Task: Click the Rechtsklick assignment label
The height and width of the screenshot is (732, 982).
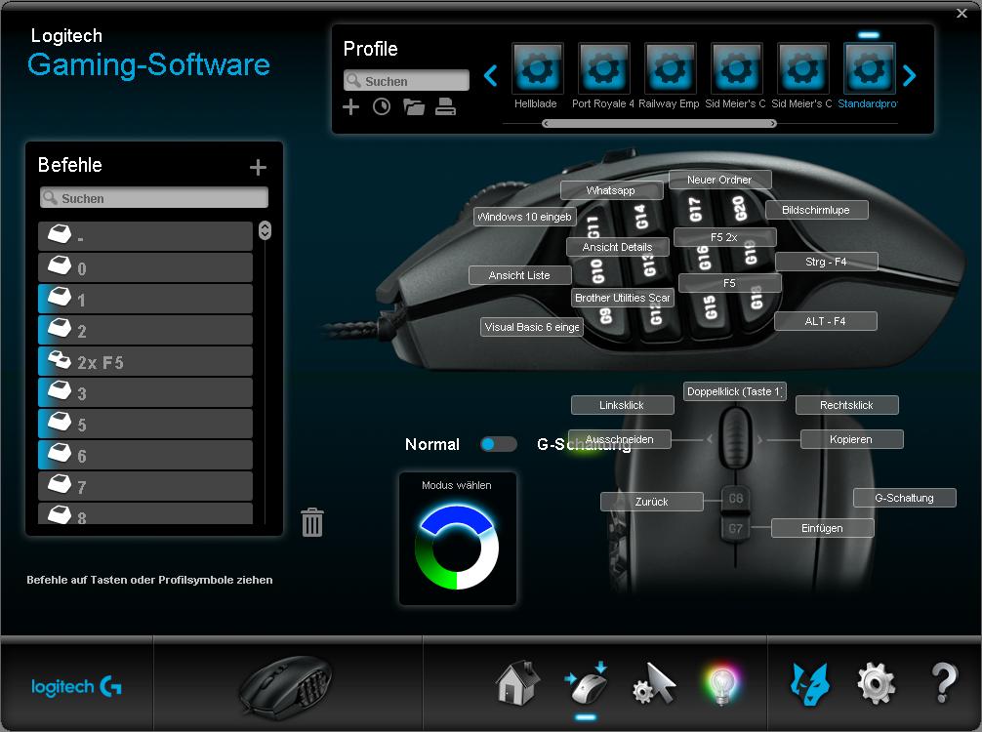Action: 846,405
